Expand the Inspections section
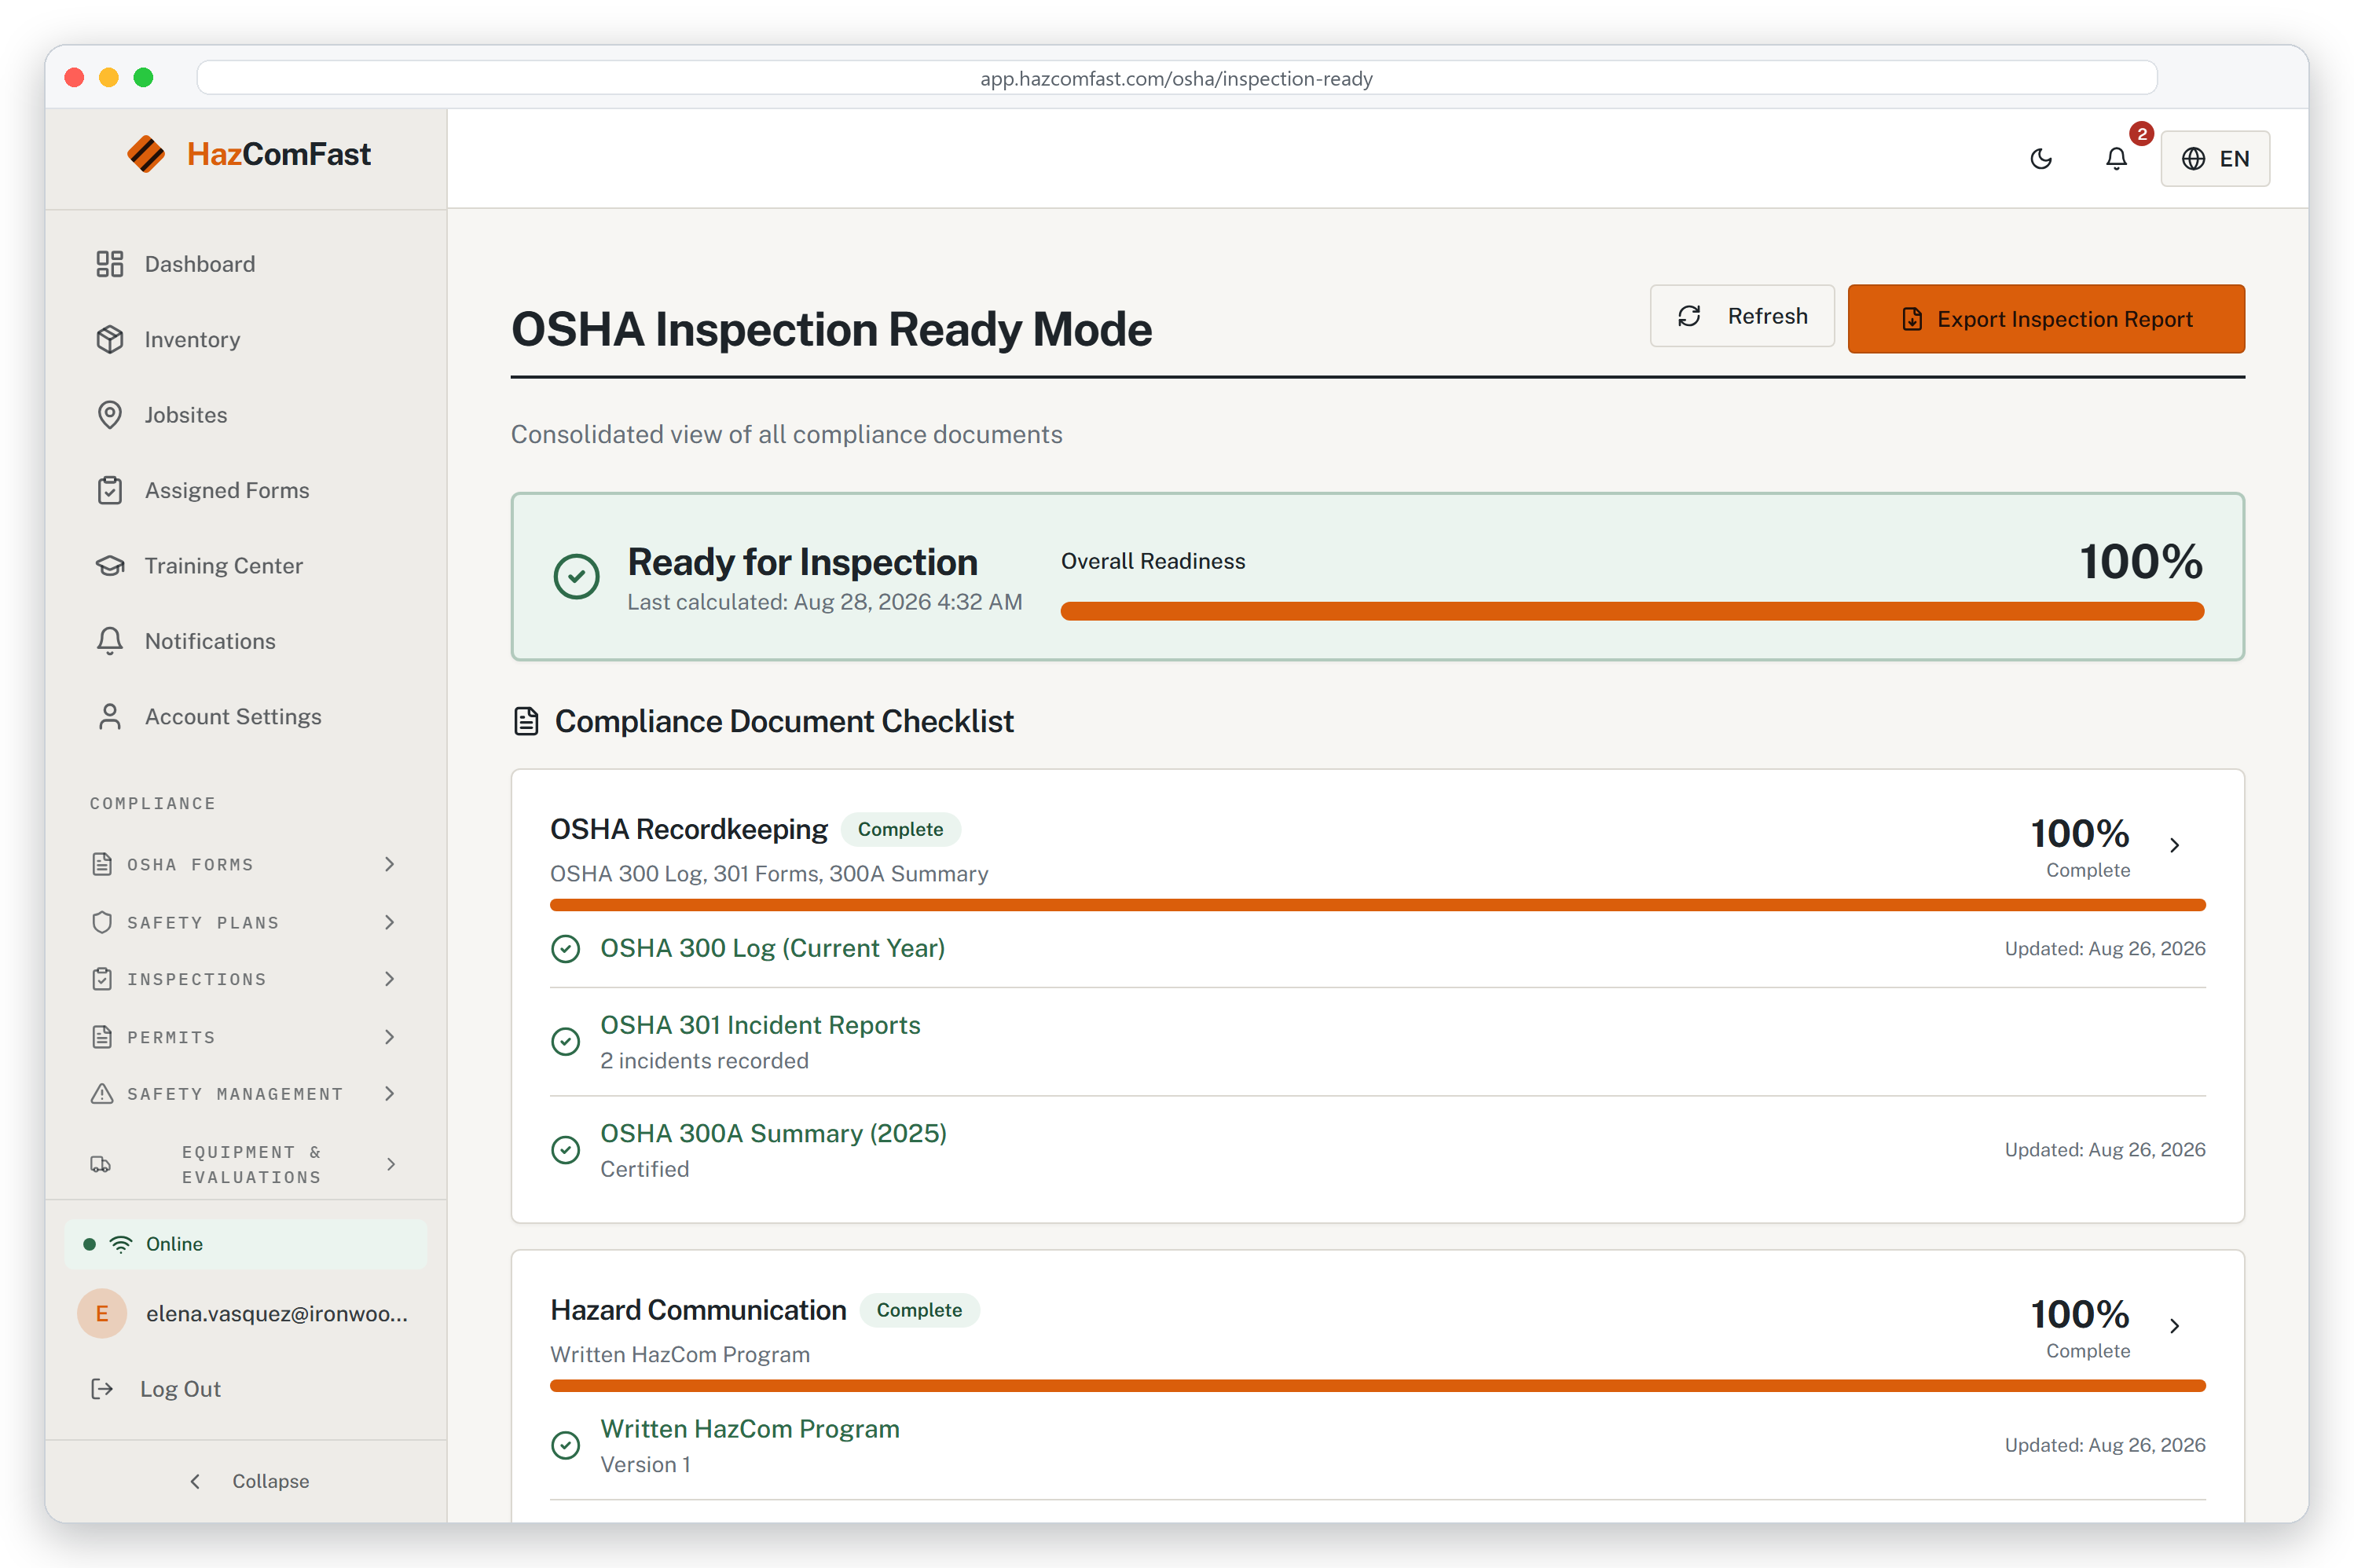The height and width of the screenshot is (1568, 2354). click(245, 979)
